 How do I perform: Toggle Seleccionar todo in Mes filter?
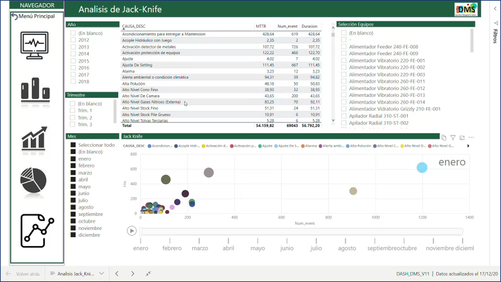click(x=73, y=145)
